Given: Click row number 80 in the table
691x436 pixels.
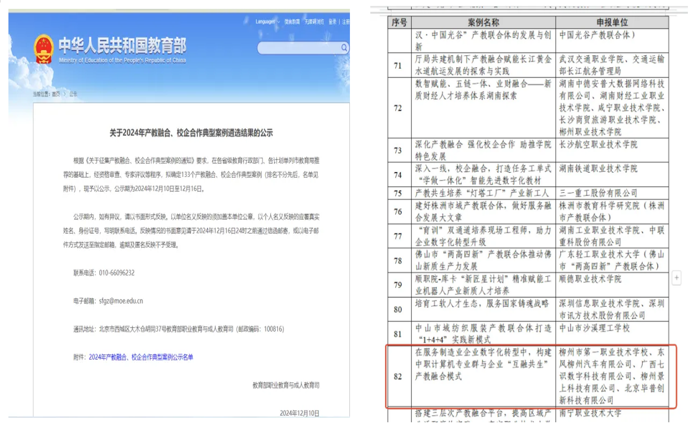Looking at the screenshot, I should click(x=398, y=309).
